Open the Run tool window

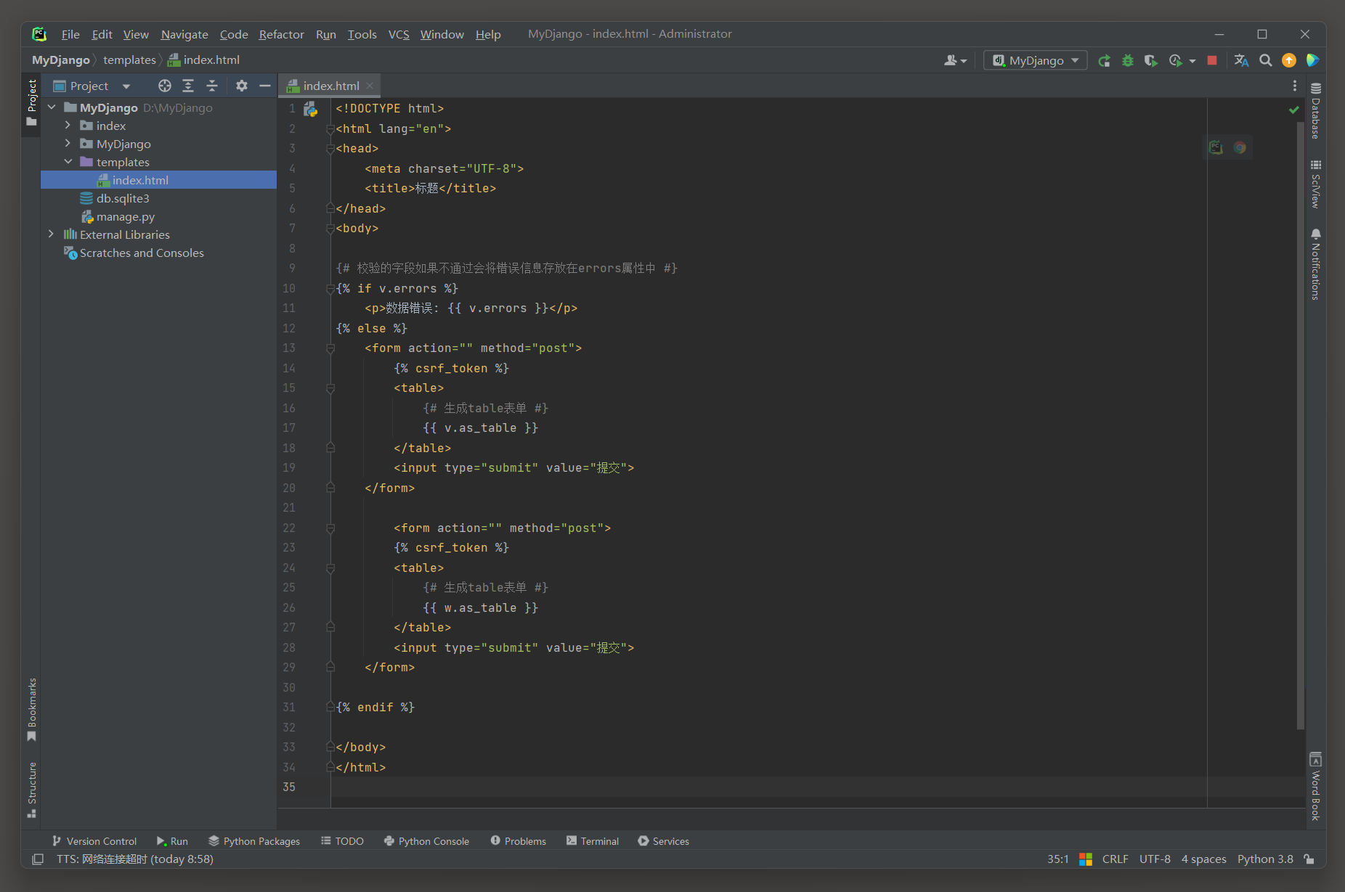[172, 841]
